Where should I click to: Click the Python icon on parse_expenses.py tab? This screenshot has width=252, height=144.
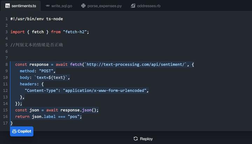coord(83,6)
